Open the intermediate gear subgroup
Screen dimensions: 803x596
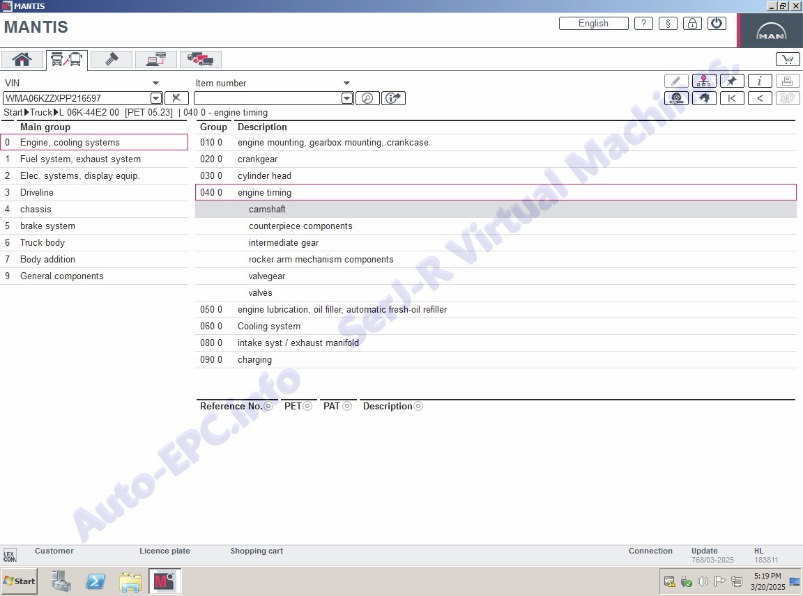[496, 242]
